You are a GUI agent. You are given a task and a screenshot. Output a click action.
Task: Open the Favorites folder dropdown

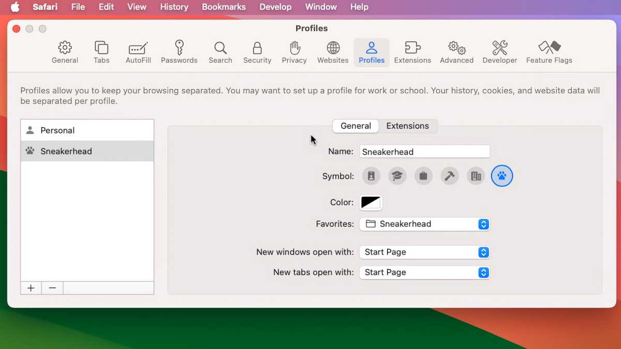(x=424, y=224)
